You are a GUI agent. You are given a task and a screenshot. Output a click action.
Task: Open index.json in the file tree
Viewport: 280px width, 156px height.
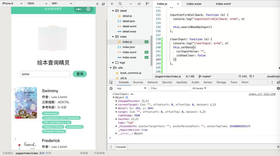[x=129, y=47]
